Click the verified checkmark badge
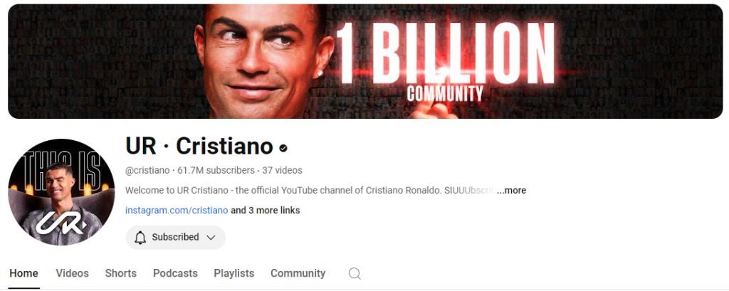 (283, 148)
